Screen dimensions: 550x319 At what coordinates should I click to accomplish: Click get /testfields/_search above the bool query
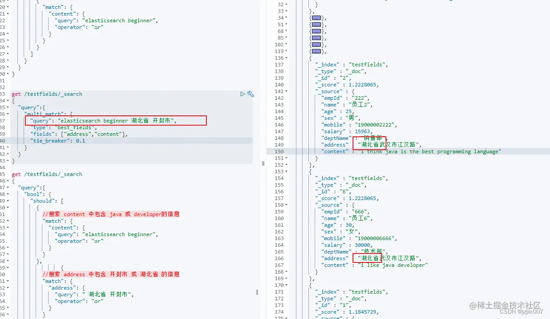click(x=47, y=174)
